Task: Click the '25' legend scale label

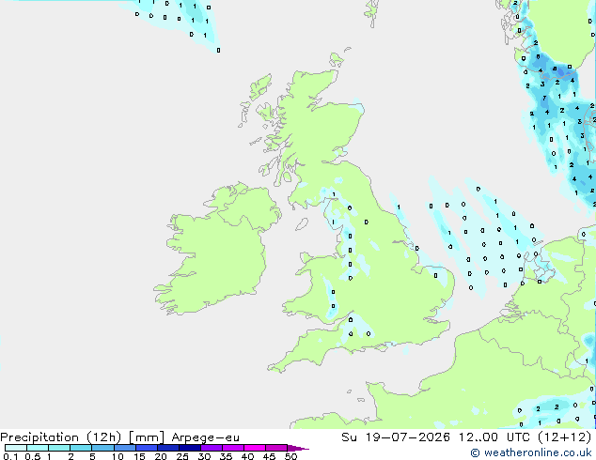Action: (182, 456)
